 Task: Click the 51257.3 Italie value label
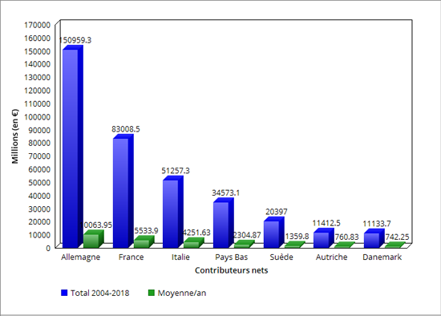[x=176, y=171]
